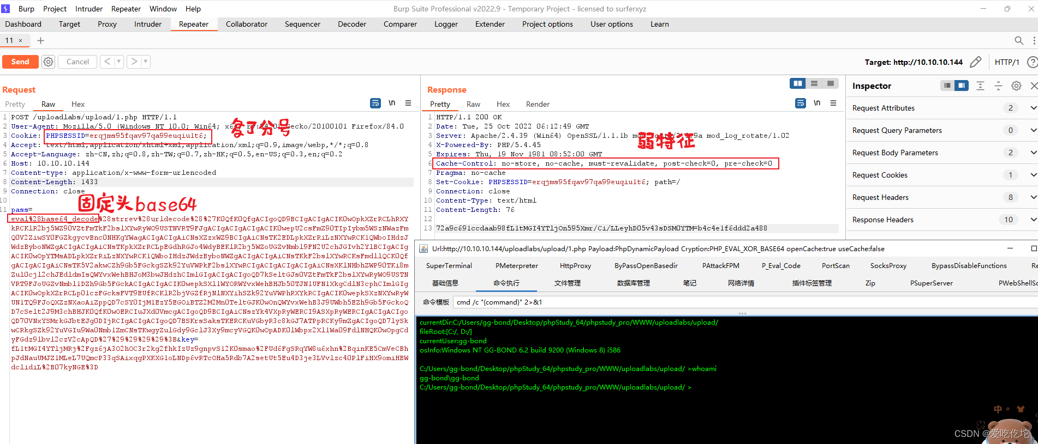Click inside the Godzilla terminal output area
1038x444 pixels.
coord(727,380)
